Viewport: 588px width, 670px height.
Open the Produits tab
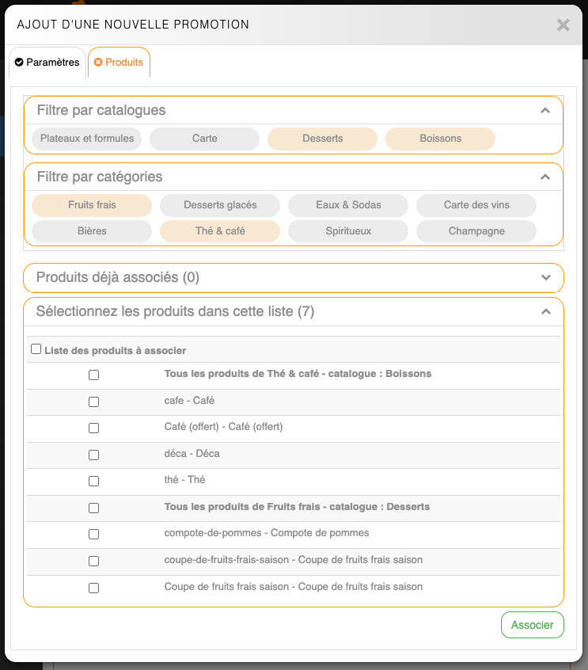click(119, 62)
